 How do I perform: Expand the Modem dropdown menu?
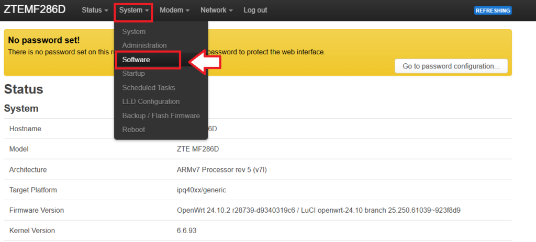pyautogui.click(x=174, y=10)
